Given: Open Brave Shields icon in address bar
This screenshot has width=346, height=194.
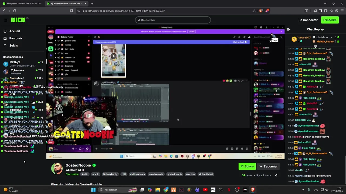Looking at the screenshot, I should (261, 11).
